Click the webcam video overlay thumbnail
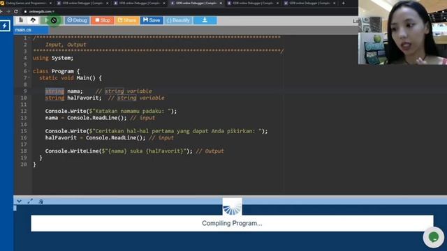The width and height of the screenshot is (447, 251). pyautogui.click(x=402, y=32)
